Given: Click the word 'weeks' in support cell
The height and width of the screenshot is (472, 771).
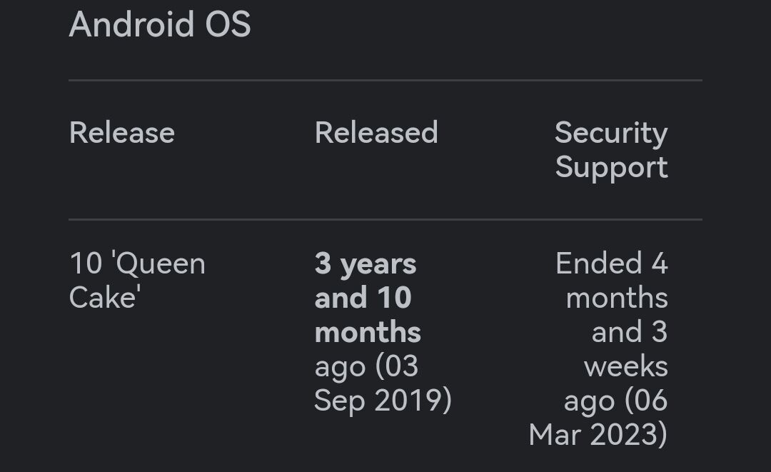Looking at the screenshot, I should [x=625, y=367].
